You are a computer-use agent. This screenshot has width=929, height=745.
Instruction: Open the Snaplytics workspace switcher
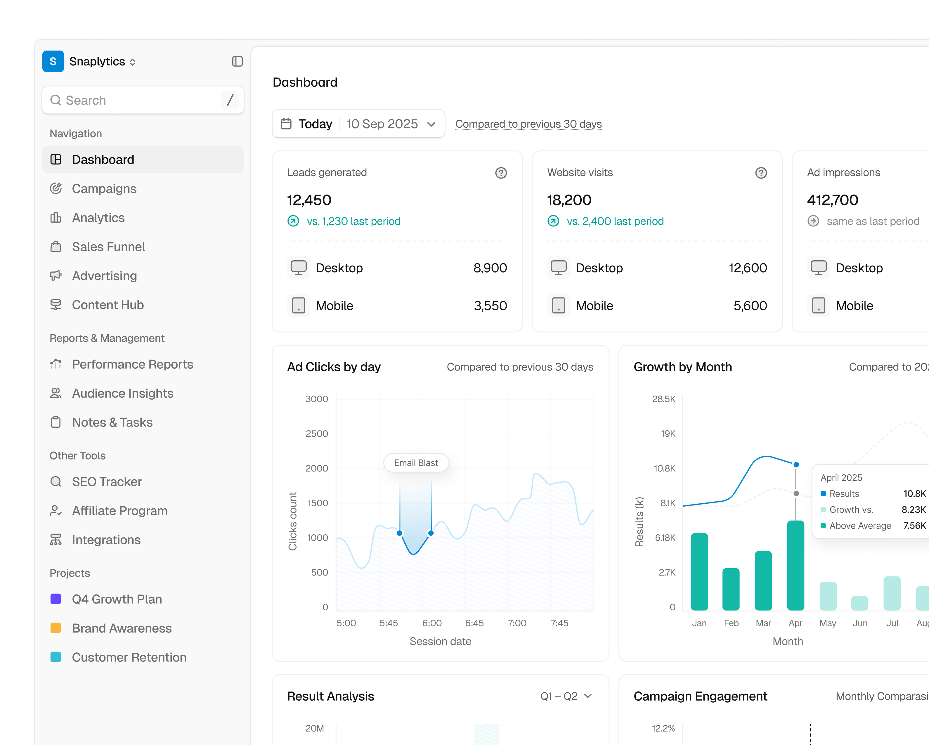point(103,62)
